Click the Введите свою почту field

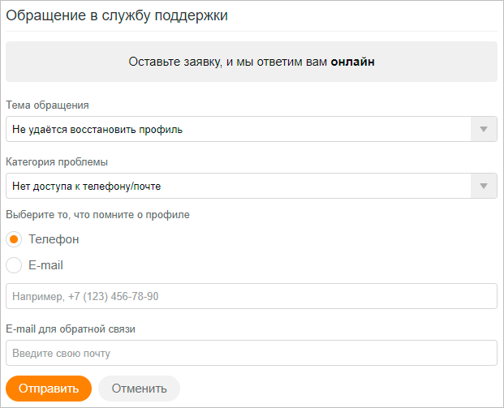coord(251,353)
